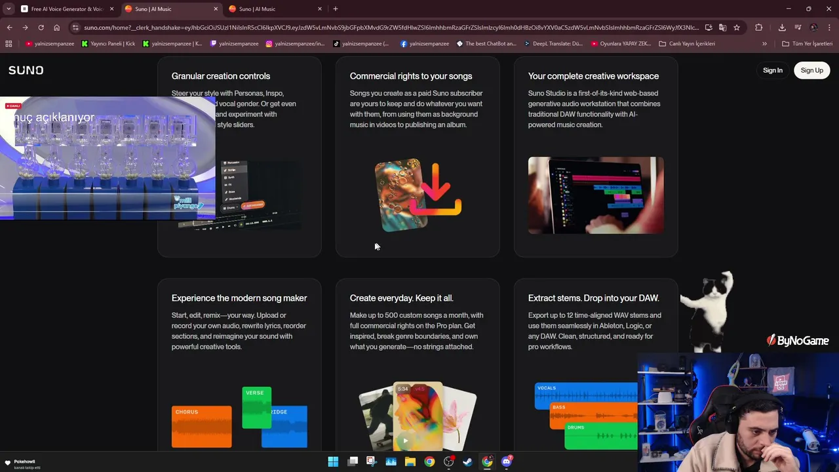Click the browser Home button
The image size is (839, 472).
pyautogui.click(x=56, y=28)
